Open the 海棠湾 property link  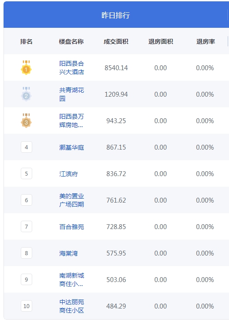tap(68, 253)
